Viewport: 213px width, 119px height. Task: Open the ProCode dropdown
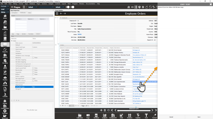(5, 6)
